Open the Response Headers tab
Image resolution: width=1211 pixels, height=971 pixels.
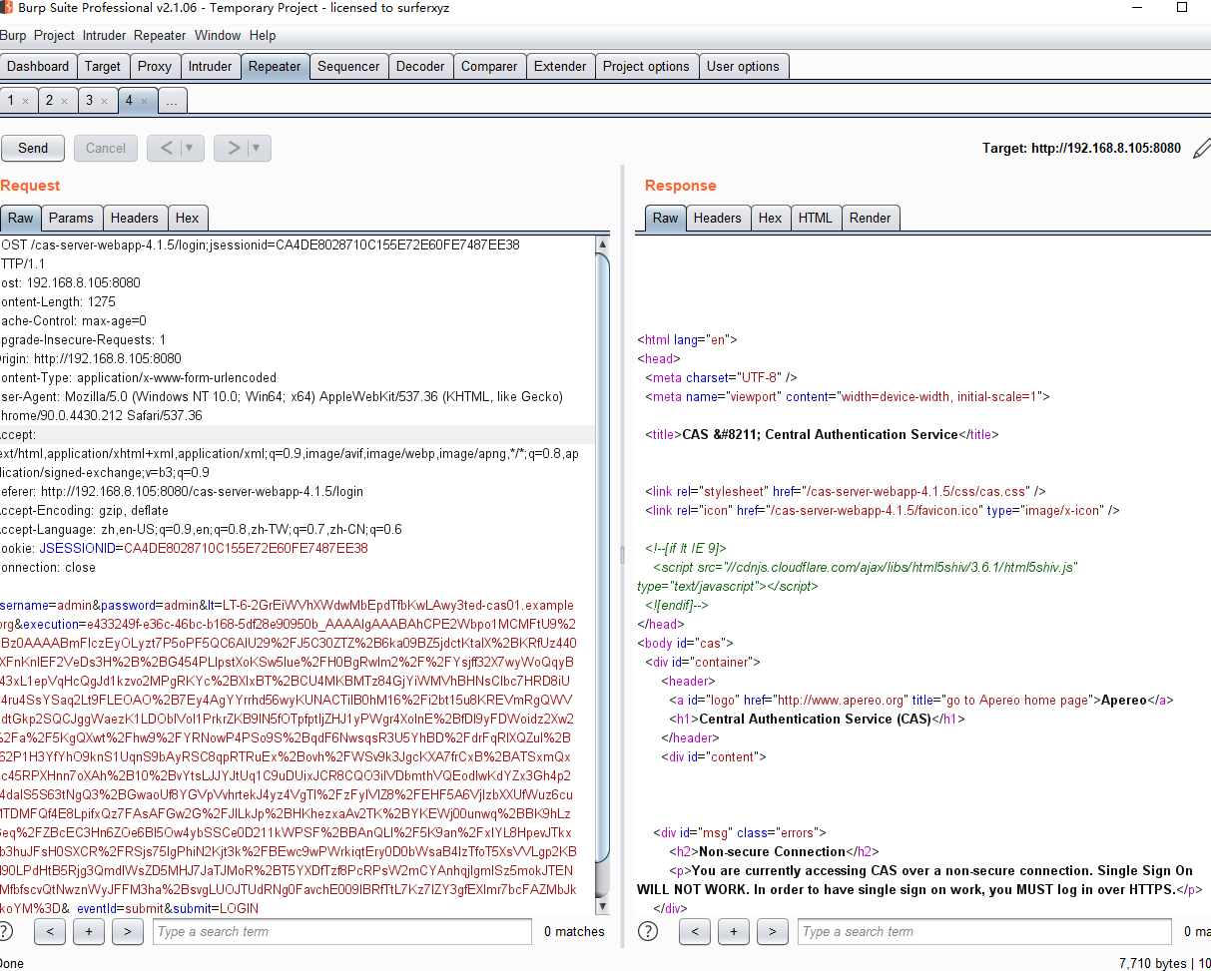pos(718,218)
